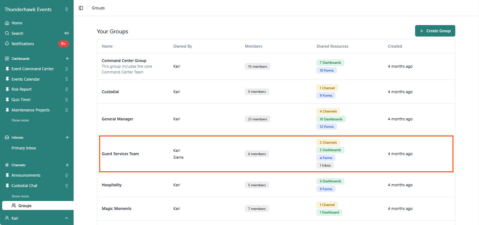Screen dimensions: 479x225
Task: Click the pin icon beside Risk Report
Action: pyautogui.click(x=7, y=89)
